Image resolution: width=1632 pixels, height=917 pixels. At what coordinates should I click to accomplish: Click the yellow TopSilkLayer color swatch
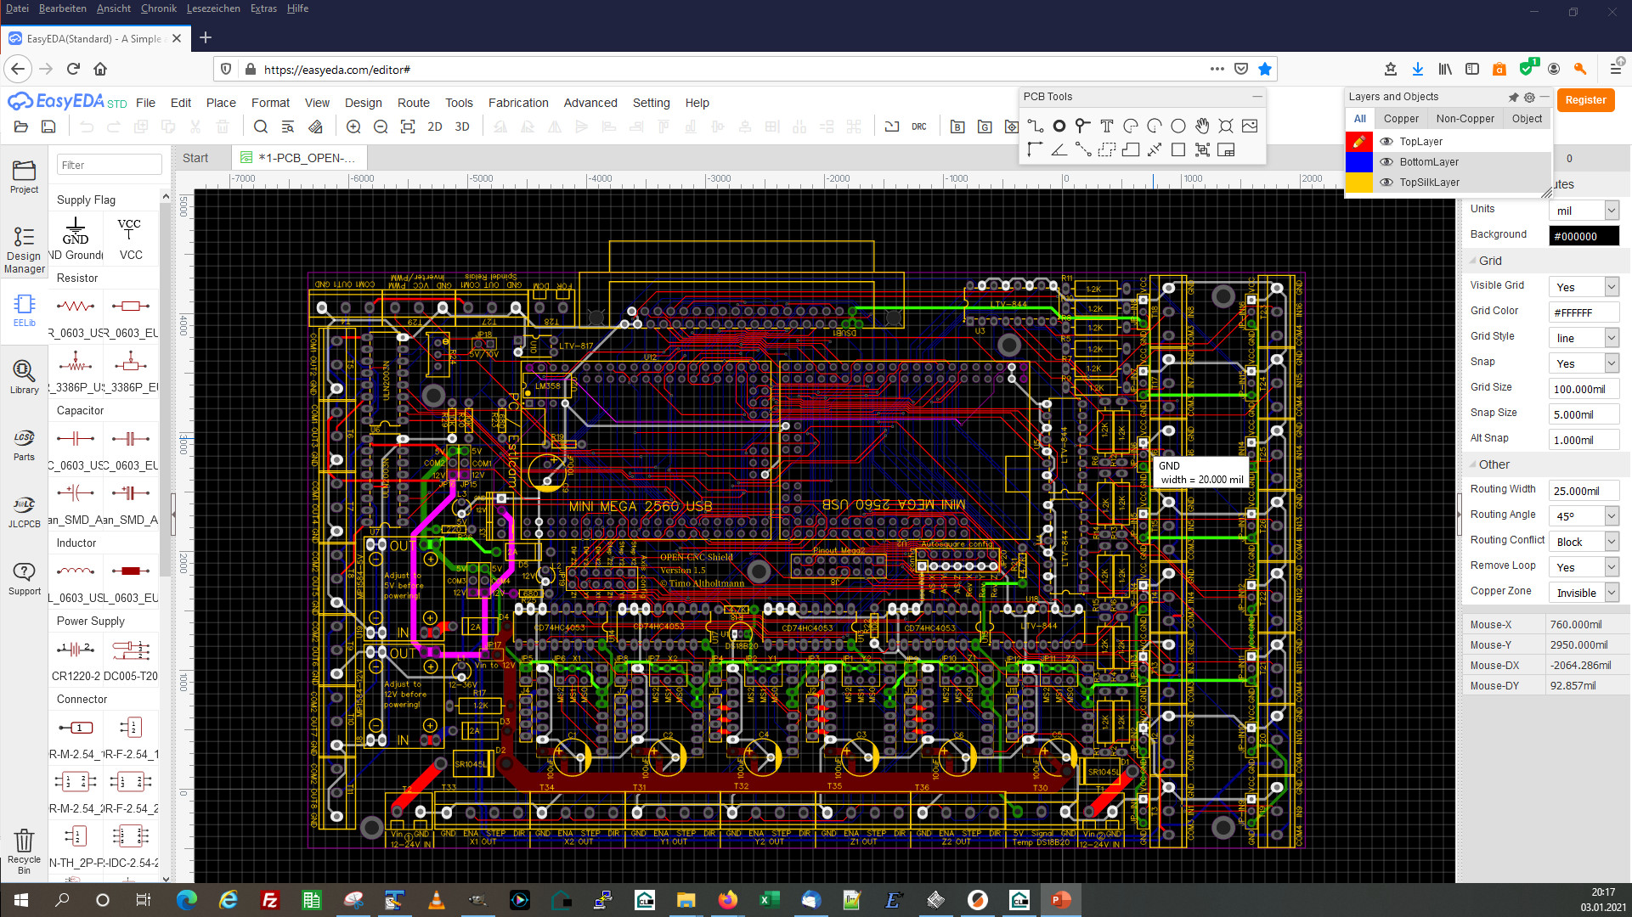[x=1358, y=183]
